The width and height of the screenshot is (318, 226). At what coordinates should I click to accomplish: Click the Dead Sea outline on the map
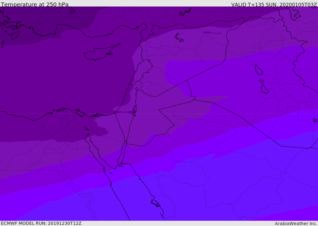click(135, 111)
